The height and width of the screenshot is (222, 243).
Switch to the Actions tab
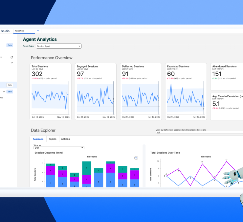pos(65,139)
